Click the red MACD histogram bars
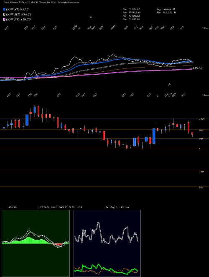 point(58,245)
